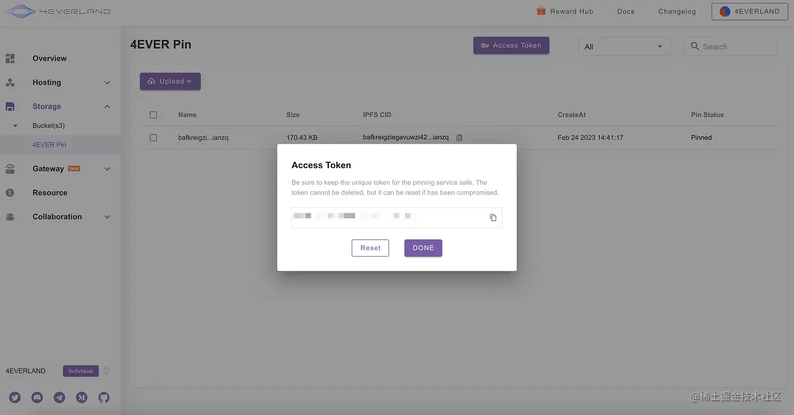The height and width of the screenshot is (415, 794).
Task: Select all rows with header checkbox
Action: pos(153,115)
